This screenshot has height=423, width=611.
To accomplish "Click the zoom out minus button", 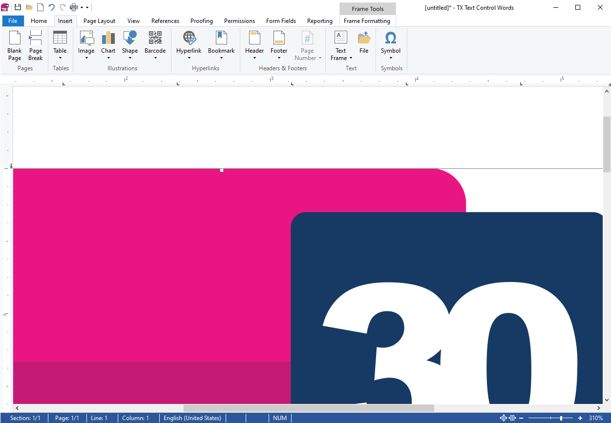I will pos(521,418).
